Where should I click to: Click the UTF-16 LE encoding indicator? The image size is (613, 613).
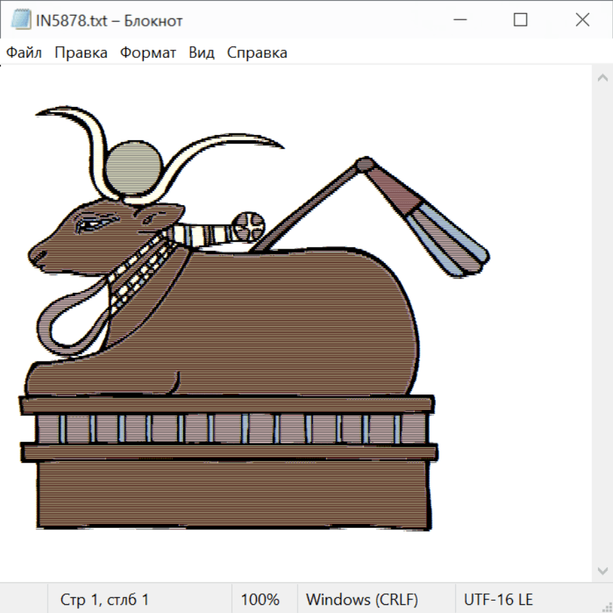(x=498, y=600)
